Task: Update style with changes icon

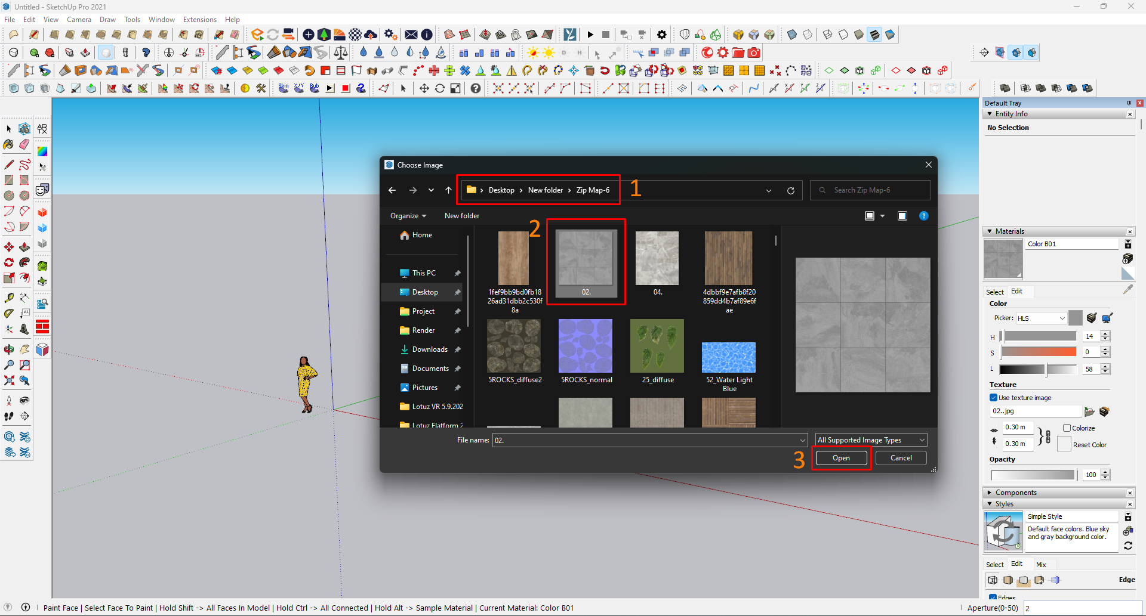Action: (x=1127, y=546)
